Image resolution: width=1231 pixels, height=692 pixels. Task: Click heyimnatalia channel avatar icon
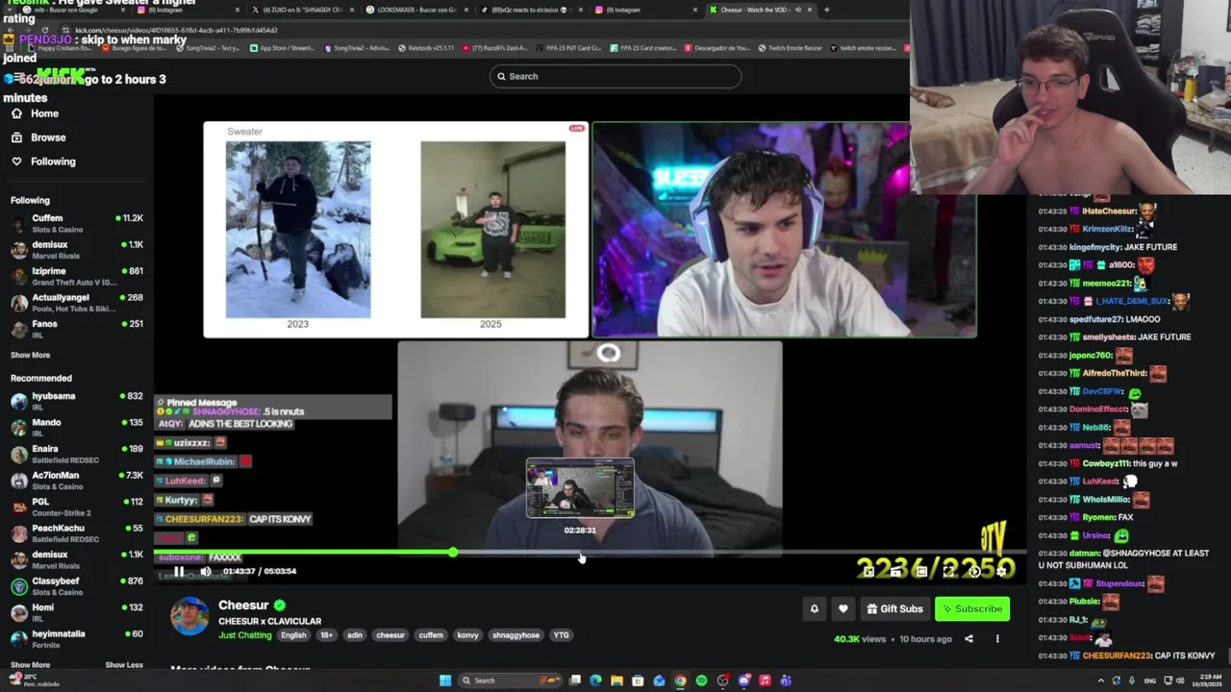pyautogui.click(x=18, y=638)
